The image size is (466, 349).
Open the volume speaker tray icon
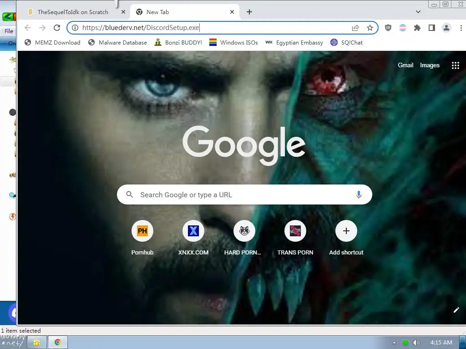click(416, 343)
